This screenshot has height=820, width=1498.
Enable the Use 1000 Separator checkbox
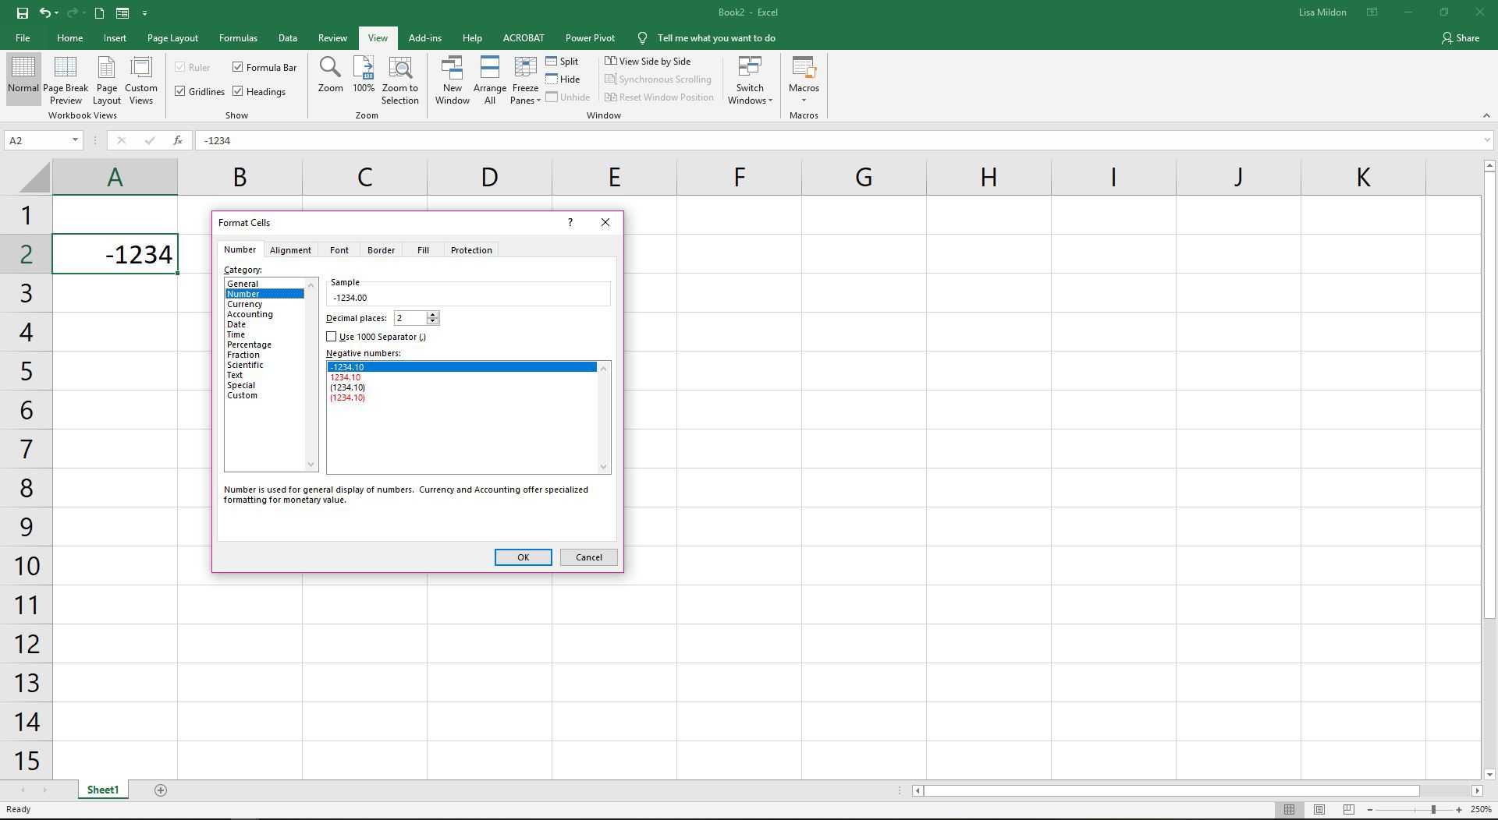[x=332, y=337]
